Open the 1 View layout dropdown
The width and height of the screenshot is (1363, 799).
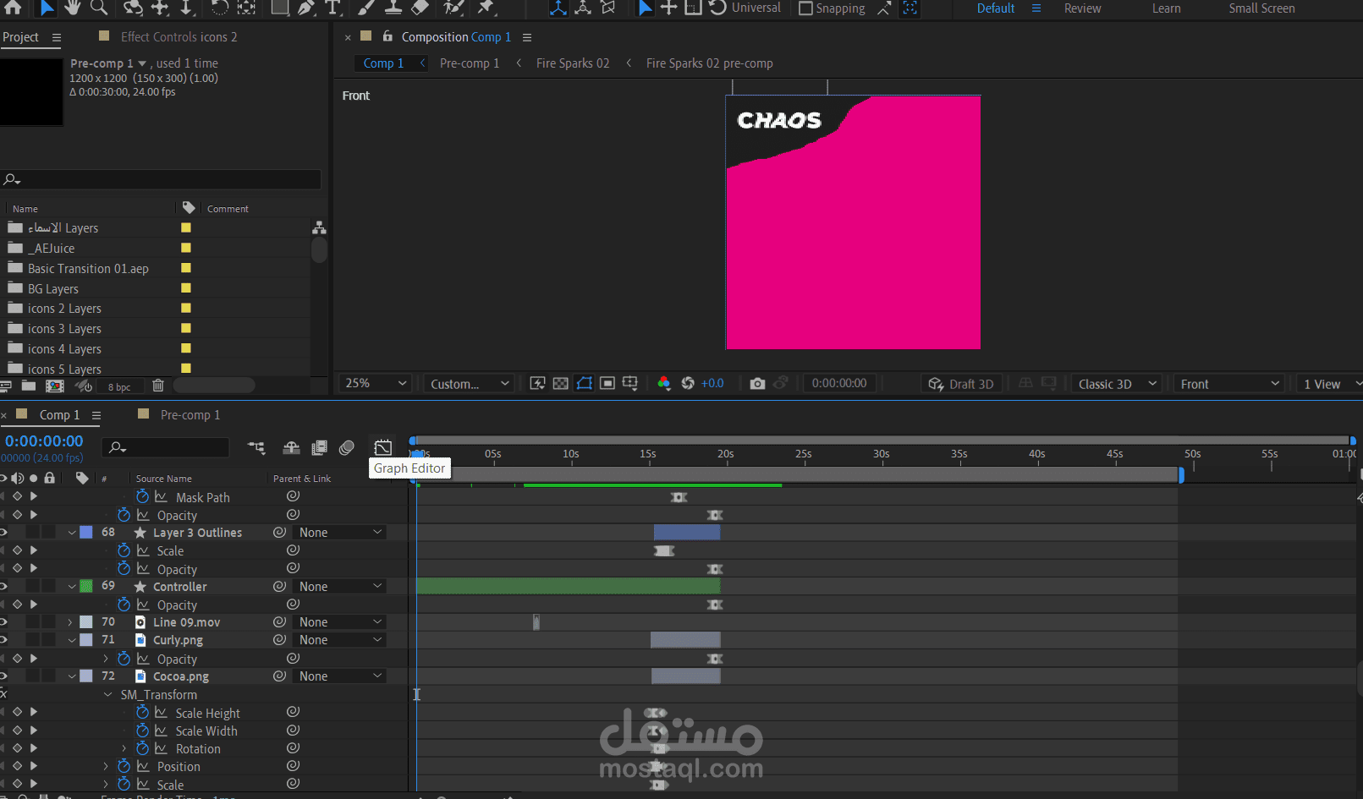coord(1331,384)
